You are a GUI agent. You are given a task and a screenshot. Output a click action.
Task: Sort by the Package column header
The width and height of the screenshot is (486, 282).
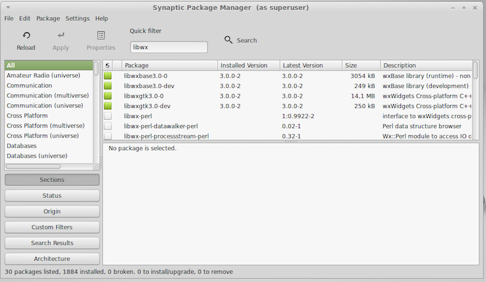pos(169,65)
